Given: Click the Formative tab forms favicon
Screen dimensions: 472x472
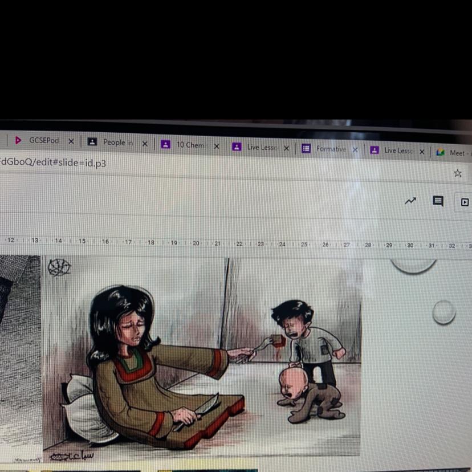Looking at the screenshot, I should (306, 148).
